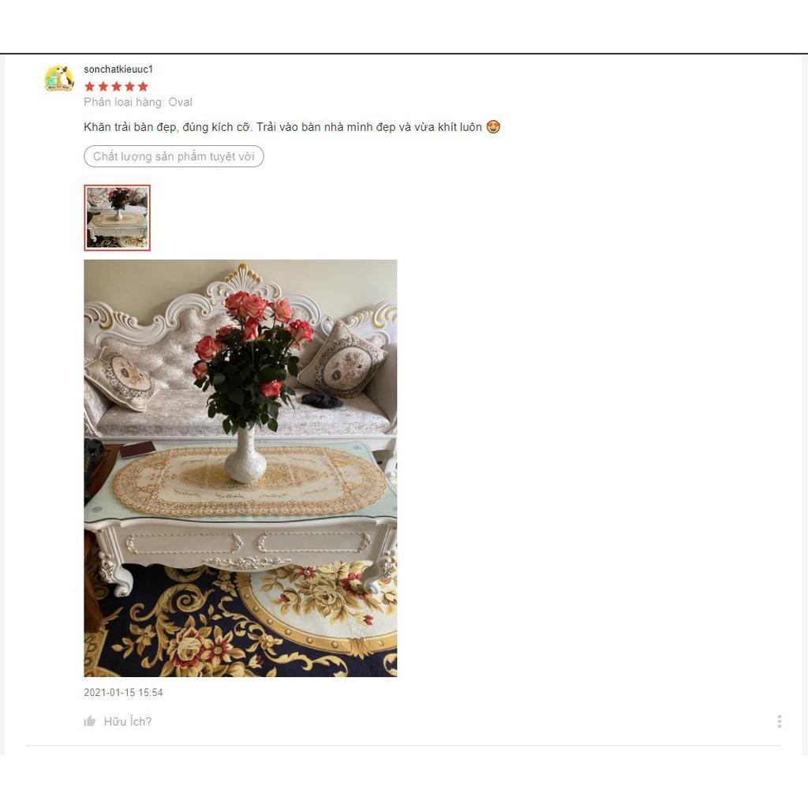Click the white vase in enlarged photo
The image size is (808, 808).
245,456
